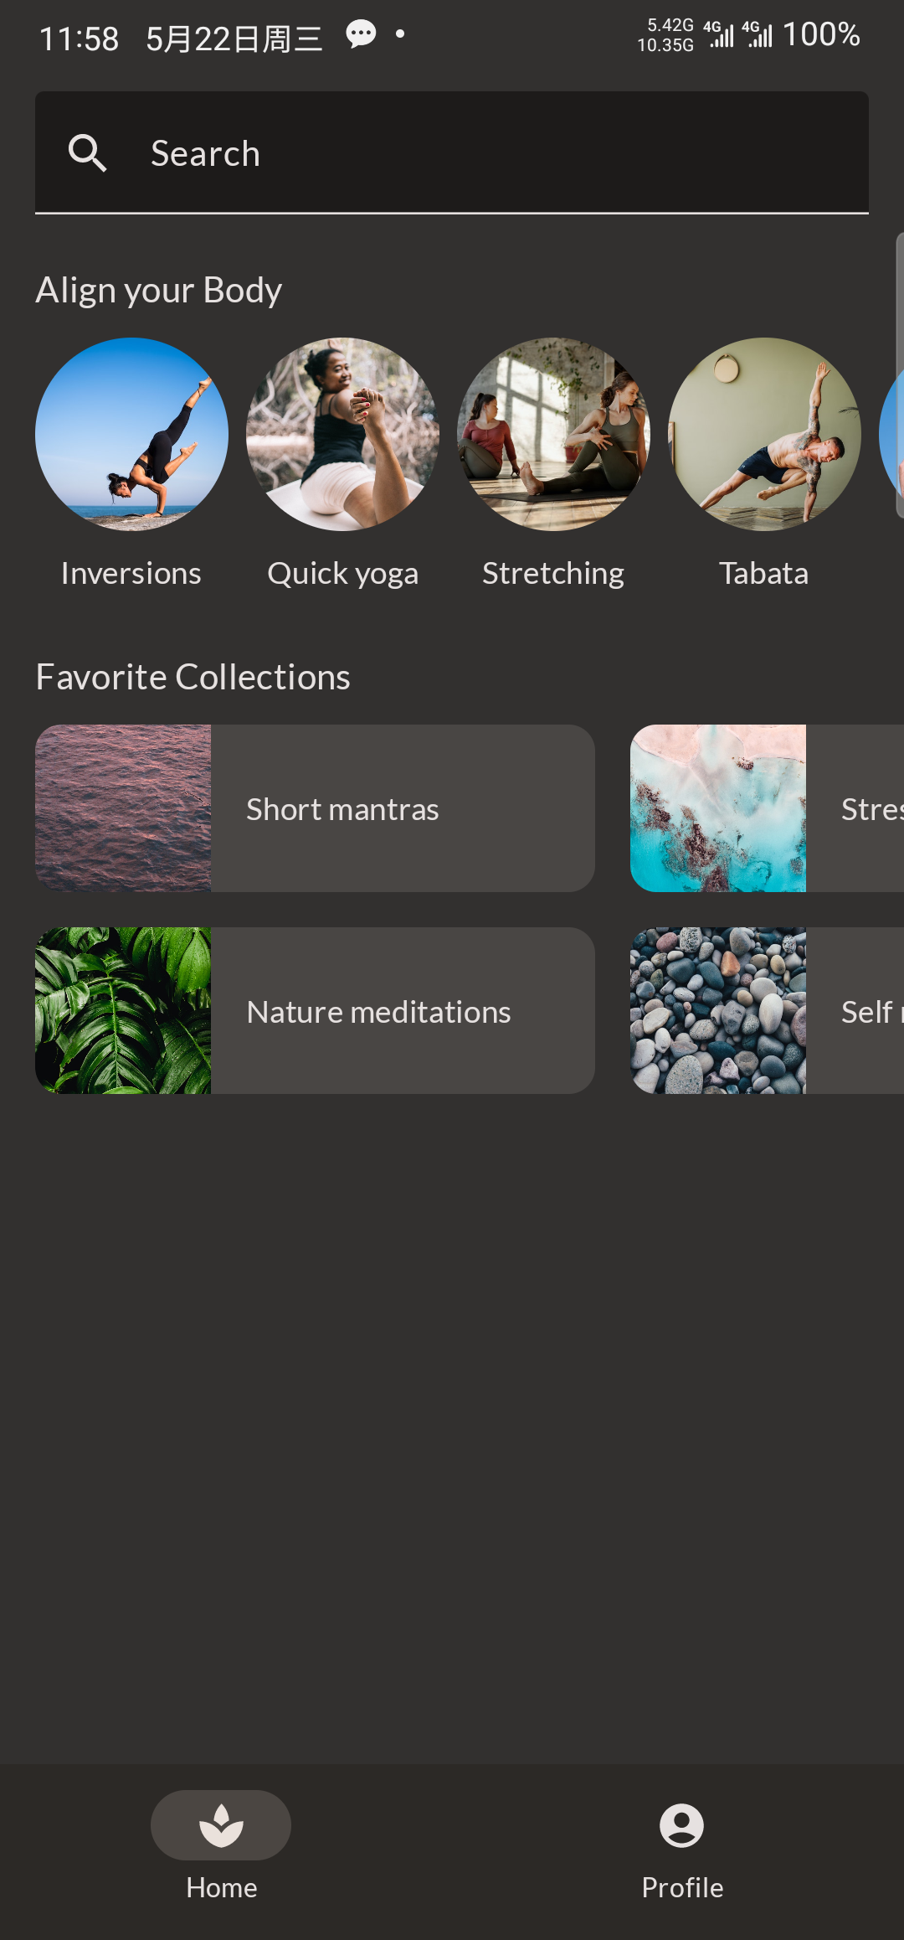This screenshot has height=1940, width=904.
Task: Tap the search magnifier icon
Action: 87,153
